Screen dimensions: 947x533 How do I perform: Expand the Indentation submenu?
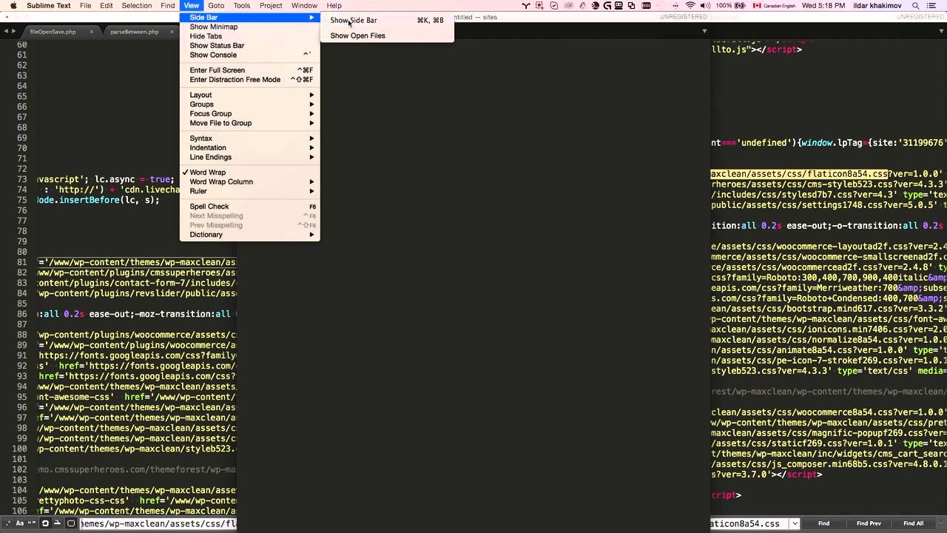coord(250,147)
